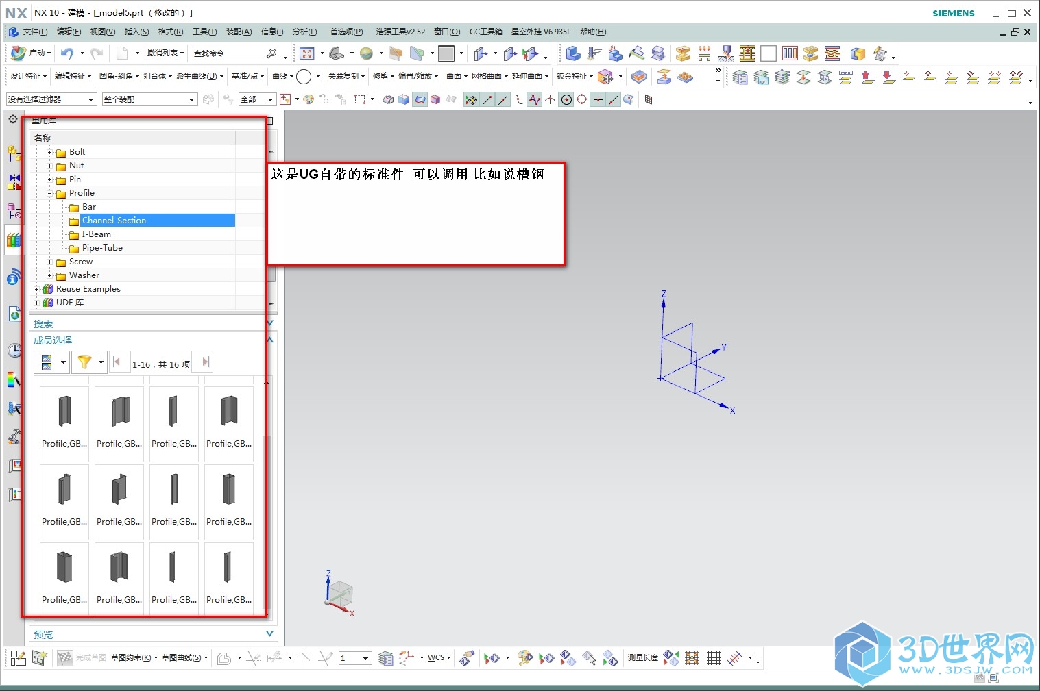Click the red down-arrow layer icon

[888, 77]
